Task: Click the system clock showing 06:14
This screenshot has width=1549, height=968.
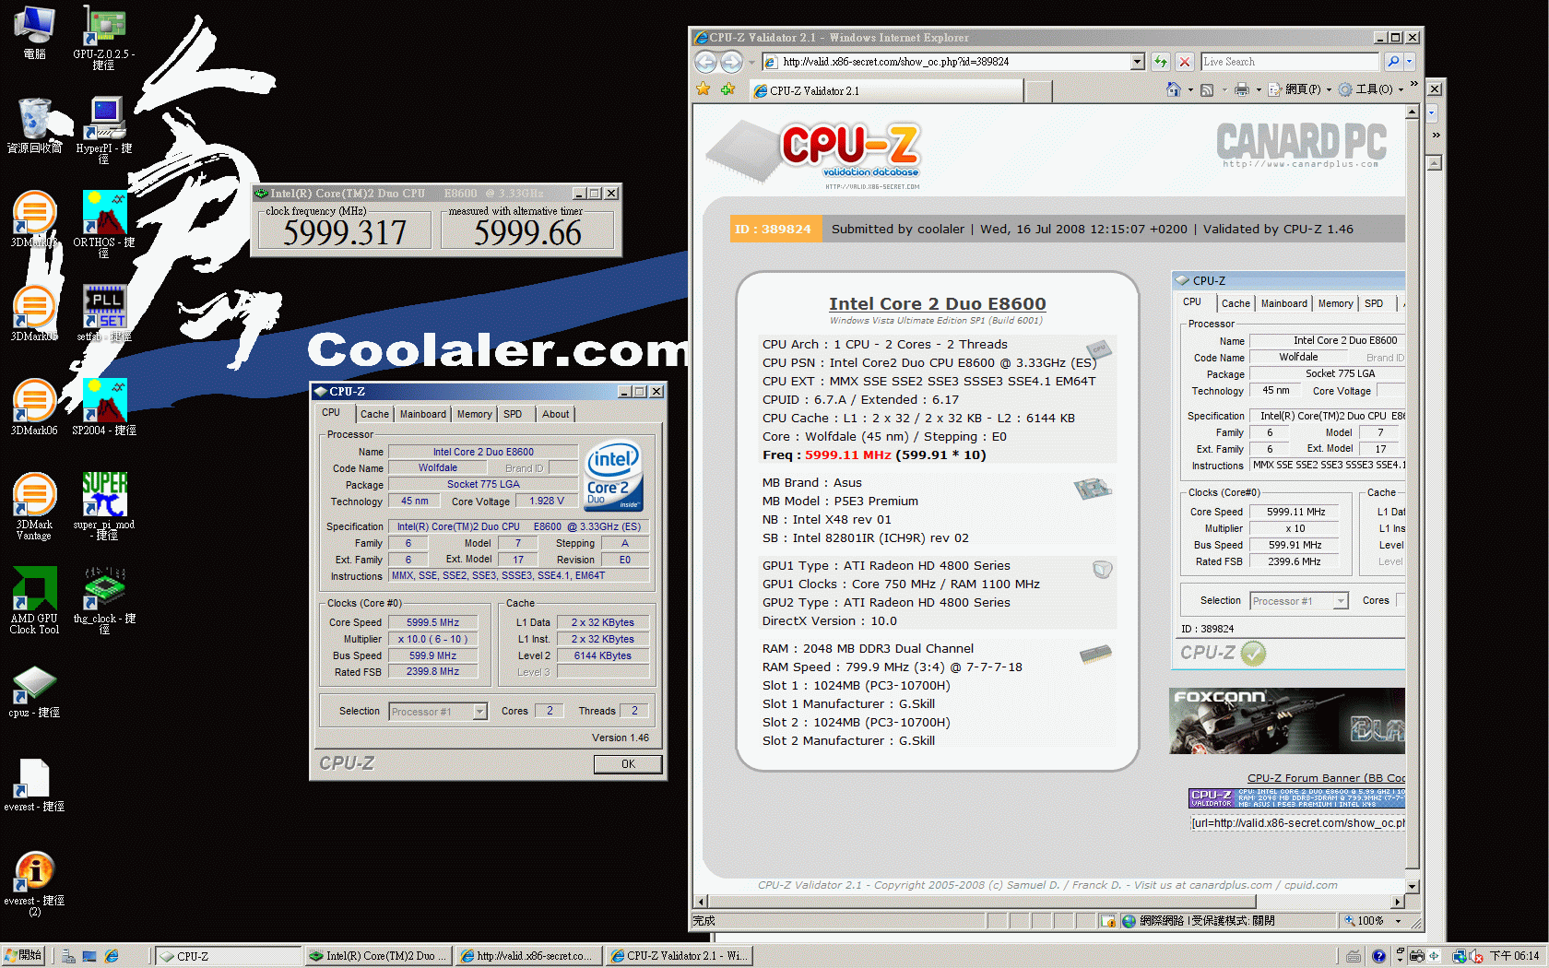Action: [x=1514, y=956]
